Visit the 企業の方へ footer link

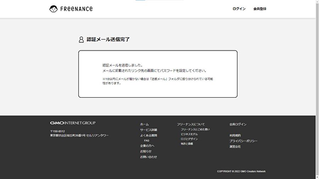[x=147, y=146]
